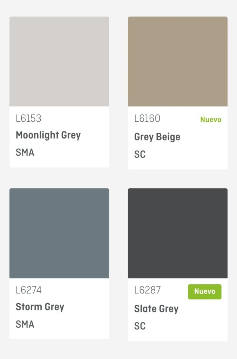Click the Grey Beige name label
This screenshot has height=359, width=237.
tap(157, 137)
